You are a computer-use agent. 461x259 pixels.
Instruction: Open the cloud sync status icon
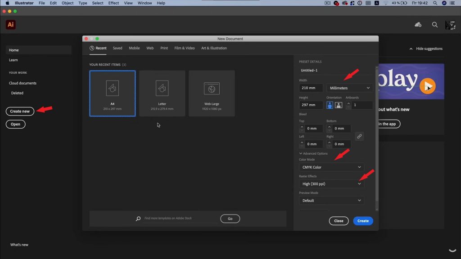[x=418, y=25]
